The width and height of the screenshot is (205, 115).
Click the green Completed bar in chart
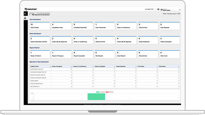click(96, 97)
